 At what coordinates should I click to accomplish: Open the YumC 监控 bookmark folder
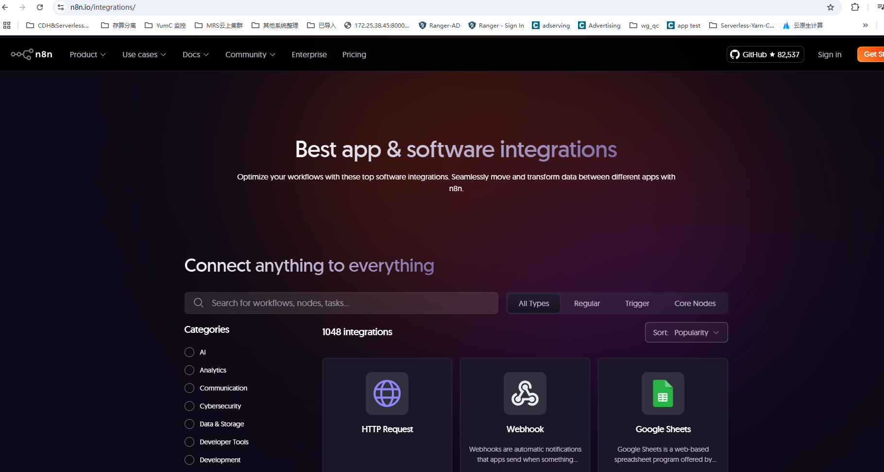point(165,25)
